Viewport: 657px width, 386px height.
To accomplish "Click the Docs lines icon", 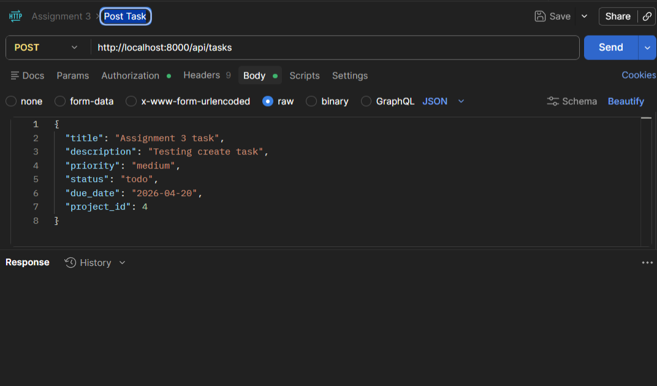I will [x=15, y=75].
